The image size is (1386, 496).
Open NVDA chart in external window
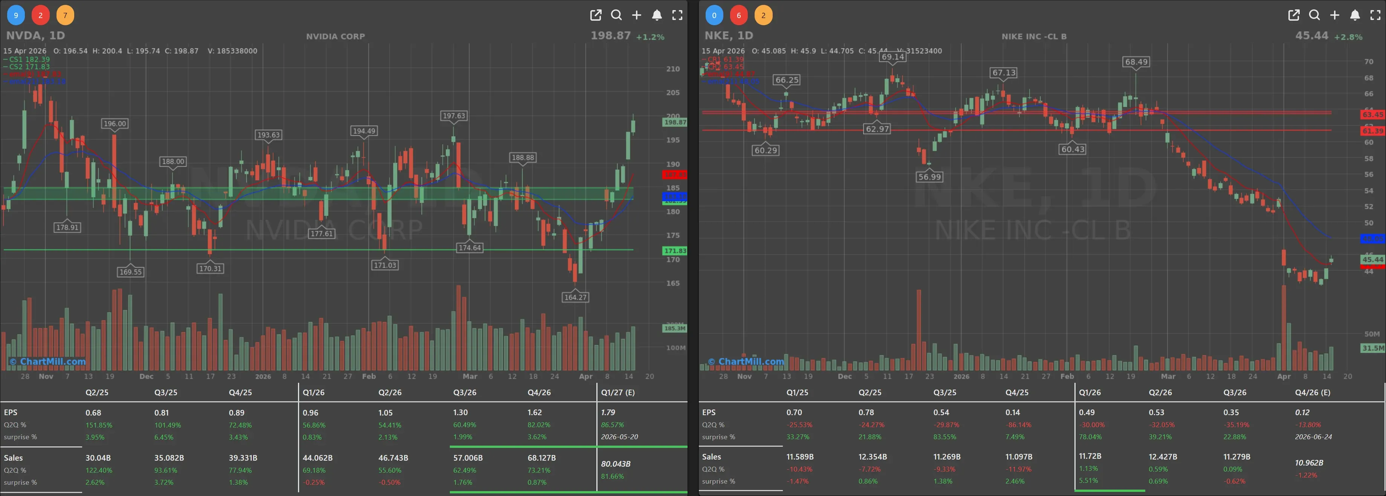[x=596, y=15]
